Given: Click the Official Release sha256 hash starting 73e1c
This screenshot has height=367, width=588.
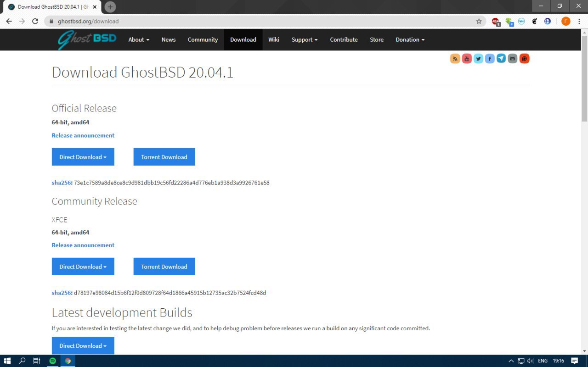Looking at the screenshot, I should tap(172, 183).
